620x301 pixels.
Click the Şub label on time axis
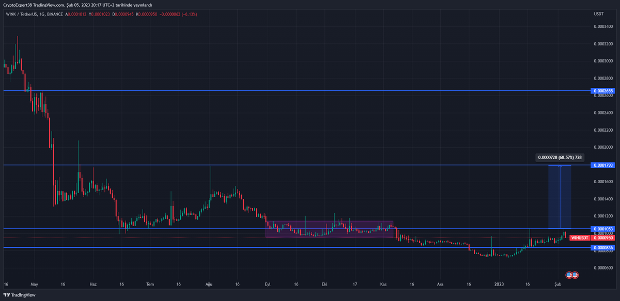(557, 284)
